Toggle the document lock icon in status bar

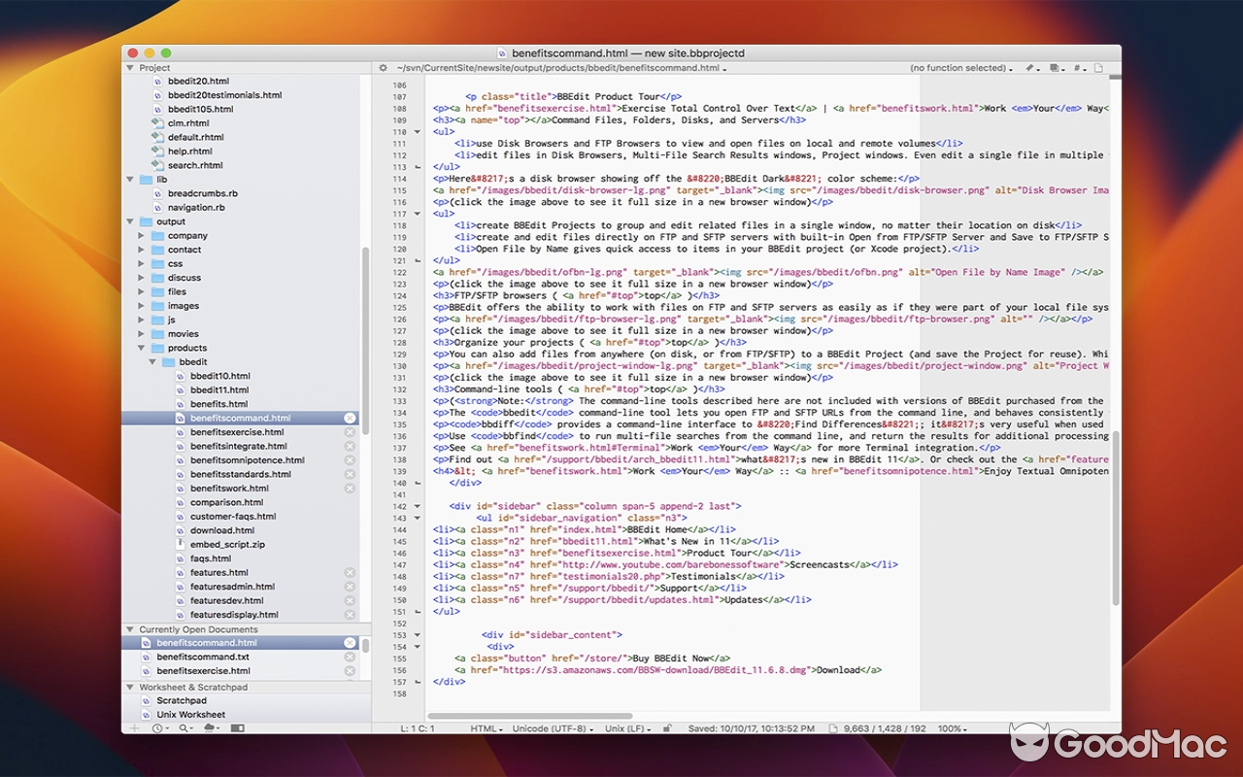coord(666,728)
